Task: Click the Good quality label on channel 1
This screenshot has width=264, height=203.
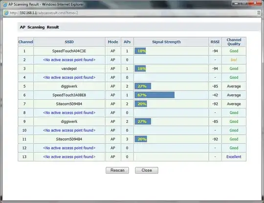Action: pyautogui.click(x=234, y=51)
